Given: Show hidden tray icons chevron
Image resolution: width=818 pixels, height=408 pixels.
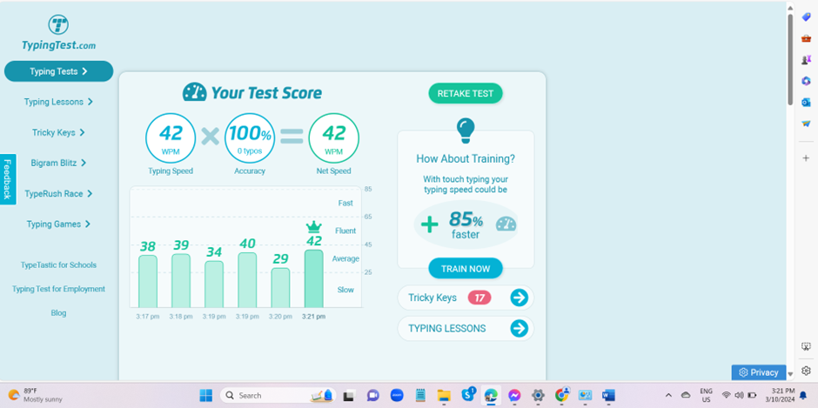Looking at the screenshot, I should 669,395.
